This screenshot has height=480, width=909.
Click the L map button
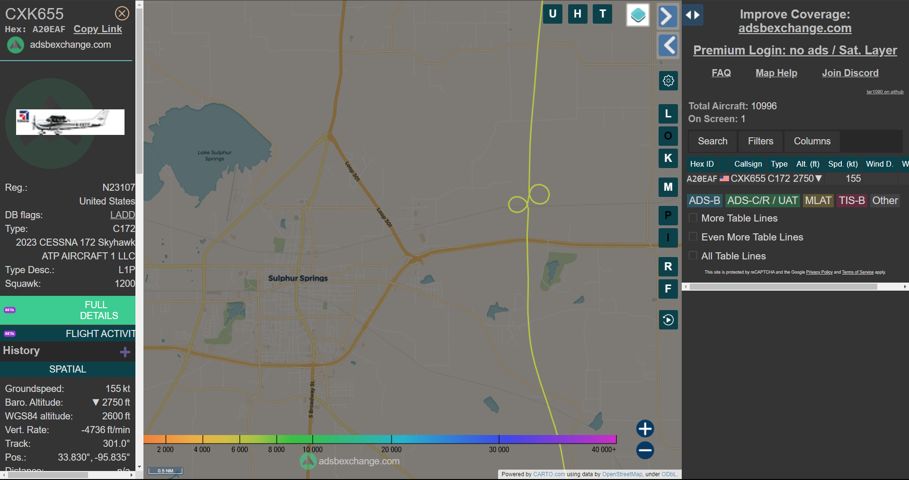coord(668,114)
